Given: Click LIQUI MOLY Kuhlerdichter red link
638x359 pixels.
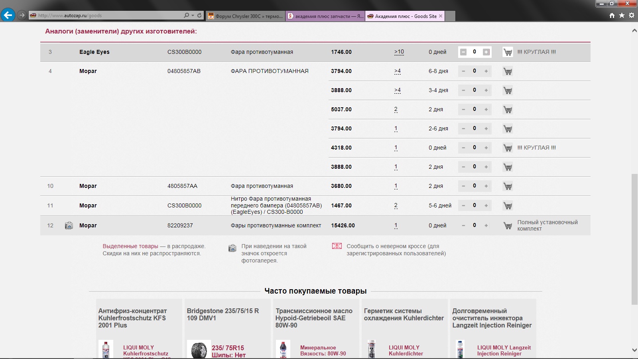Looking at the screenshot, I should (x=406, y=350).
